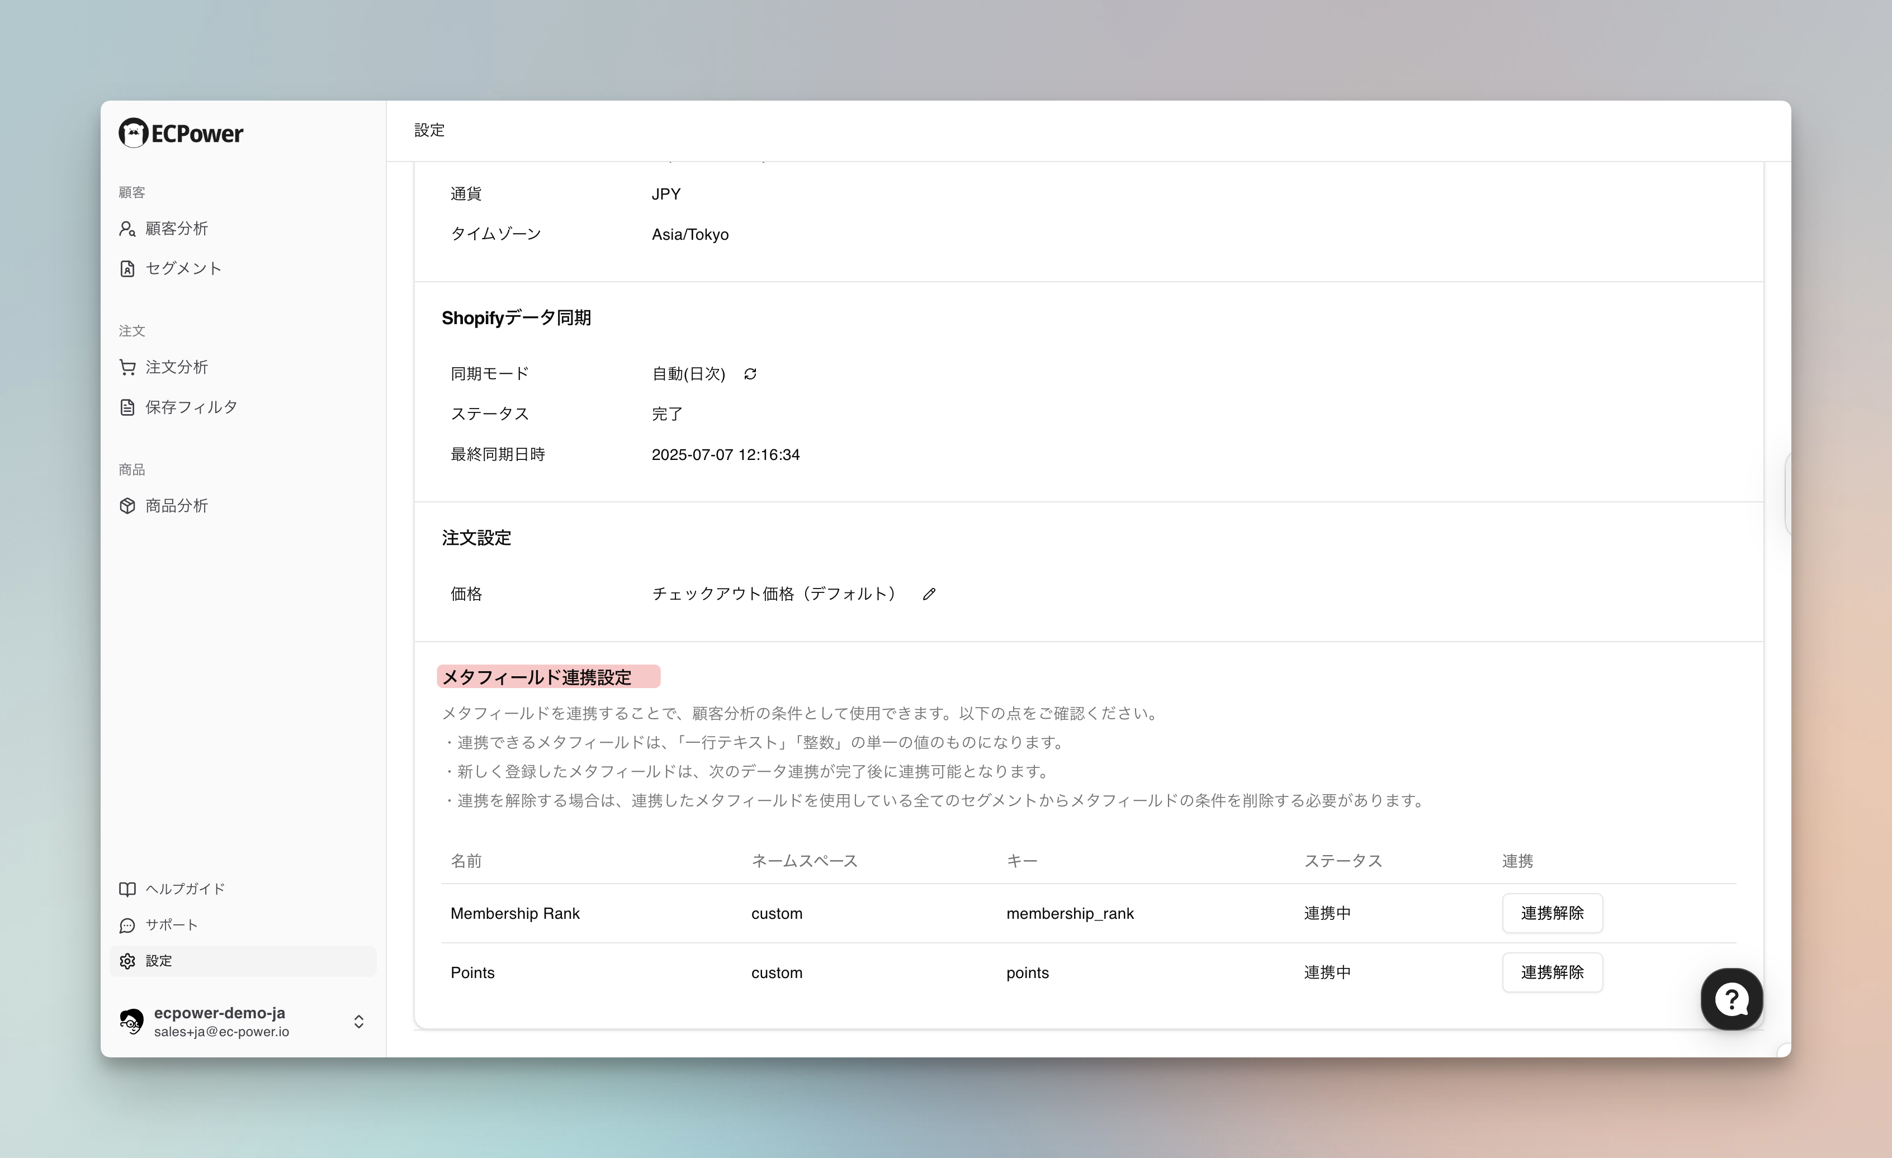1892x1158 pixels.
Task: Edit the price setting pencil icon
Action: pyautogui.click(x=929, y=594)
